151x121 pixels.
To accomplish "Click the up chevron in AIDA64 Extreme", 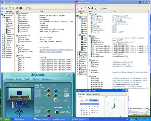I will point(85,8).
